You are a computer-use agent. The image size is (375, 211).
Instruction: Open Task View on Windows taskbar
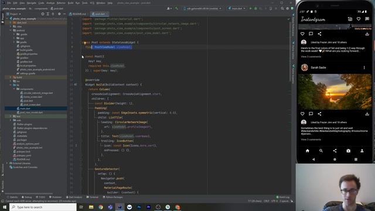tap(81, 207)
